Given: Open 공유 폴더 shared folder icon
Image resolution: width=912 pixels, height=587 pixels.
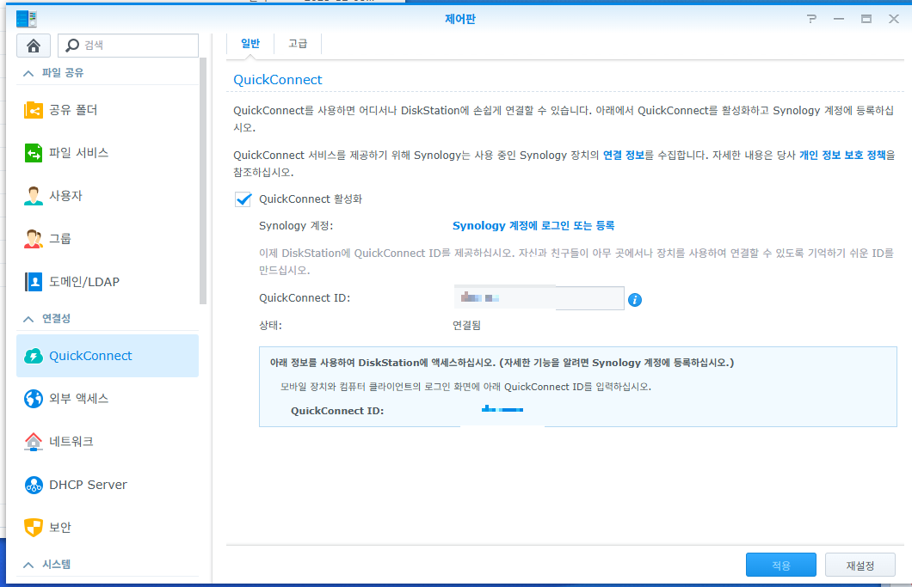Looking at the screenshot, I should coord(34,110).
